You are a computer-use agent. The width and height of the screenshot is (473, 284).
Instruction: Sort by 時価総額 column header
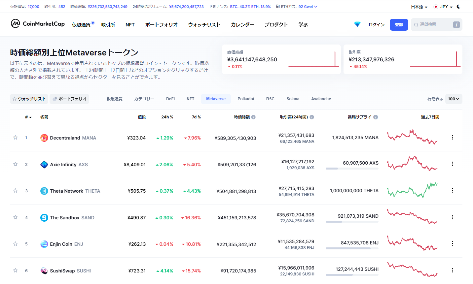tap(242, 117)
